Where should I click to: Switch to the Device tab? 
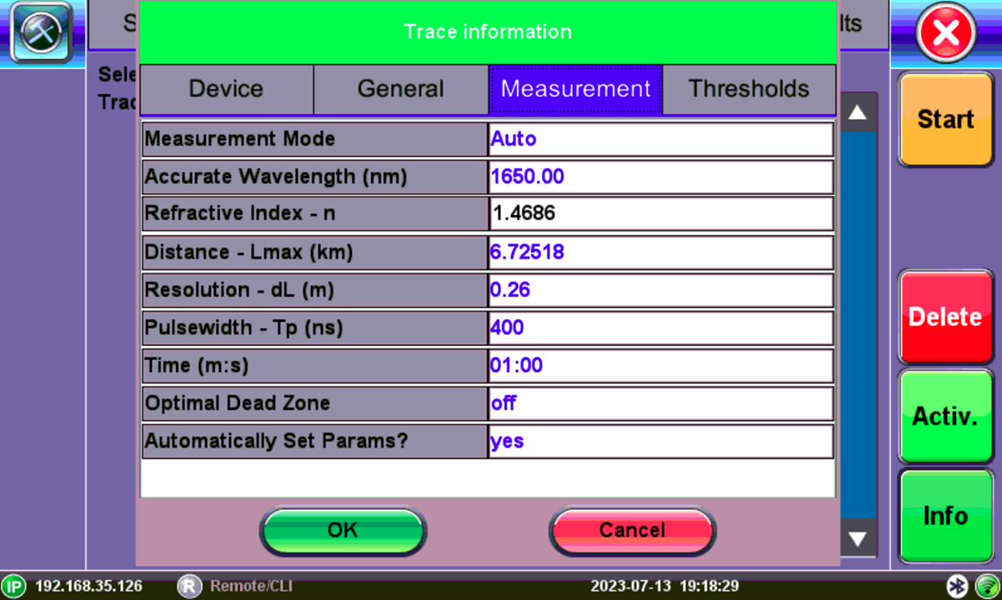tap(226, 89)
